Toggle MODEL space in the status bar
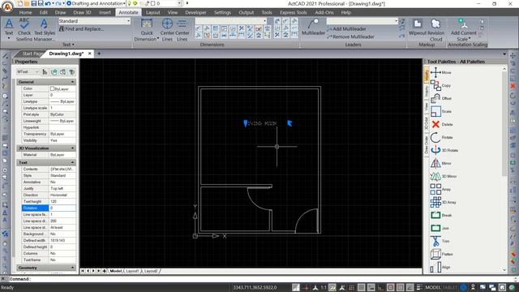 pos(432,287)
